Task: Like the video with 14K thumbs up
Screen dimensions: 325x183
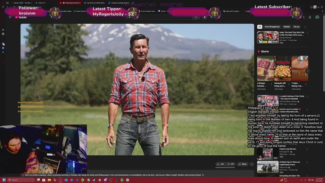Action: pyautogui.click(x=220, y=164)
